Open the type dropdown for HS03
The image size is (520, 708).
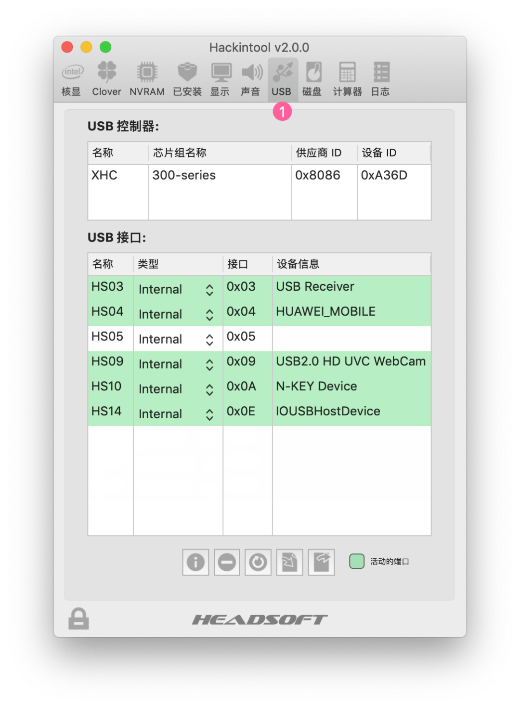click(x=209, y=289)
